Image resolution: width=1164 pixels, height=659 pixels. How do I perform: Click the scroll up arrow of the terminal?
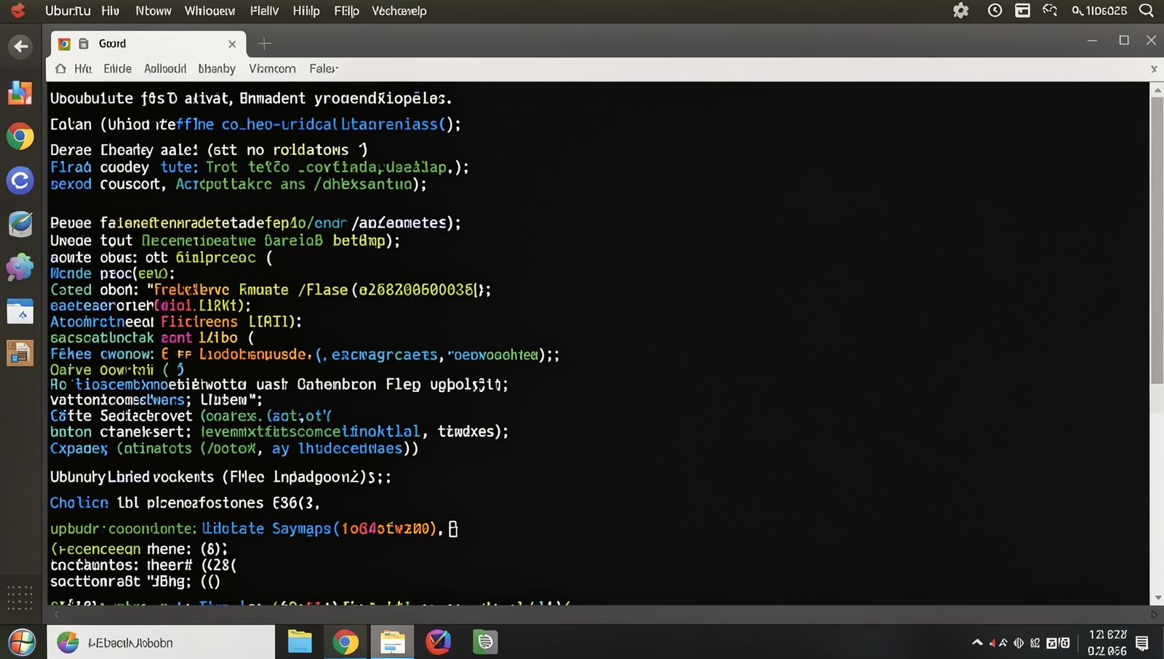coord(1157,89)
